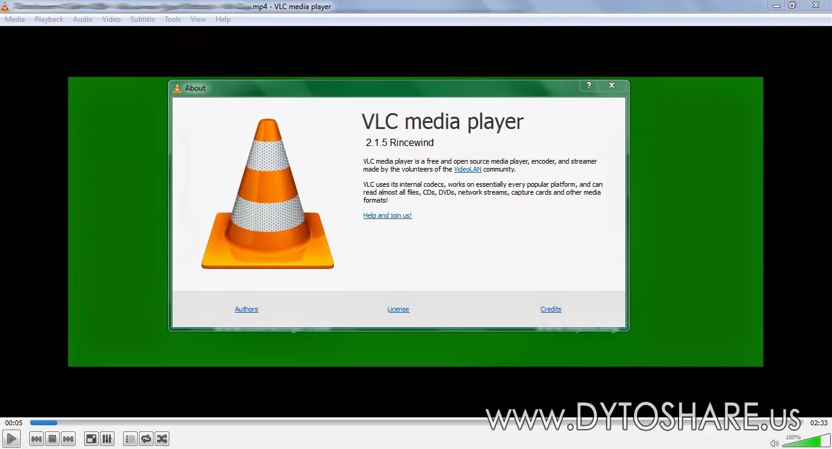Minimize the VLC main window
Viewport: 832px width, 449px height.
click(x=777, y=5)
